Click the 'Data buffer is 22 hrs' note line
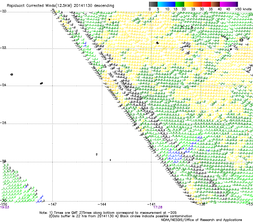The width and height of the screenshot is (253, 222). point(120,216)
